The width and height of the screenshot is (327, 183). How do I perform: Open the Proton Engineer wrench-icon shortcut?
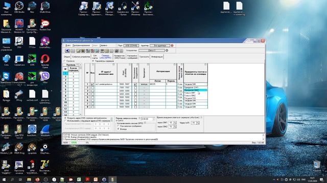pyautogui.click(x=135, y=8)
